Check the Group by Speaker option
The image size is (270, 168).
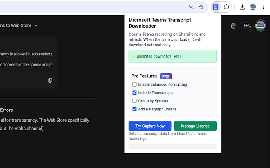(135, 101)
